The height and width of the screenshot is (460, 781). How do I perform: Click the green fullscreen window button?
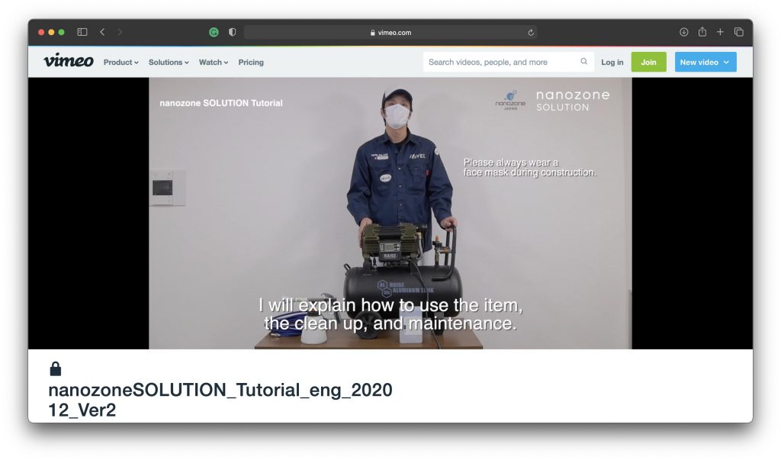(61, 32)
